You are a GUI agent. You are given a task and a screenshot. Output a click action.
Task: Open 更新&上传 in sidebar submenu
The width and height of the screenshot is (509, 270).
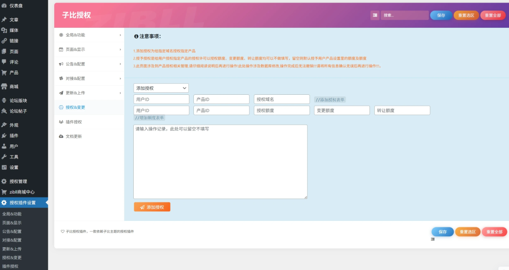12,249
